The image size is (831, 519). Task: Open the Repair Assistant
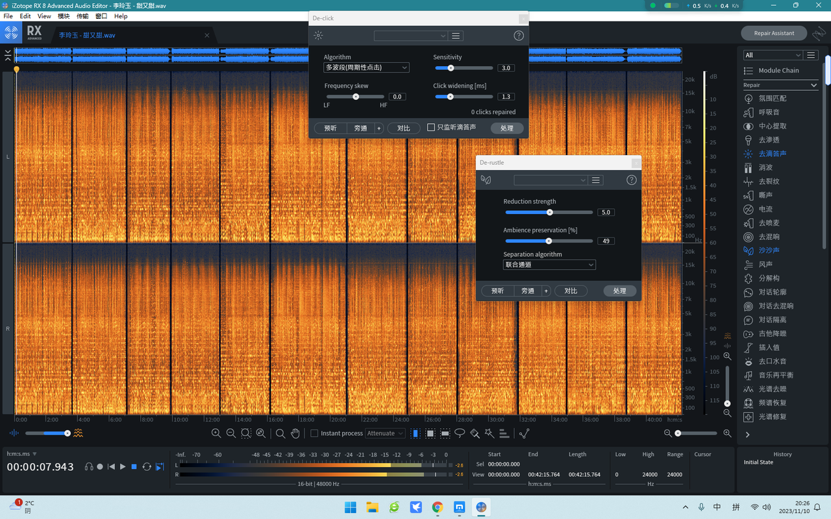774,33
